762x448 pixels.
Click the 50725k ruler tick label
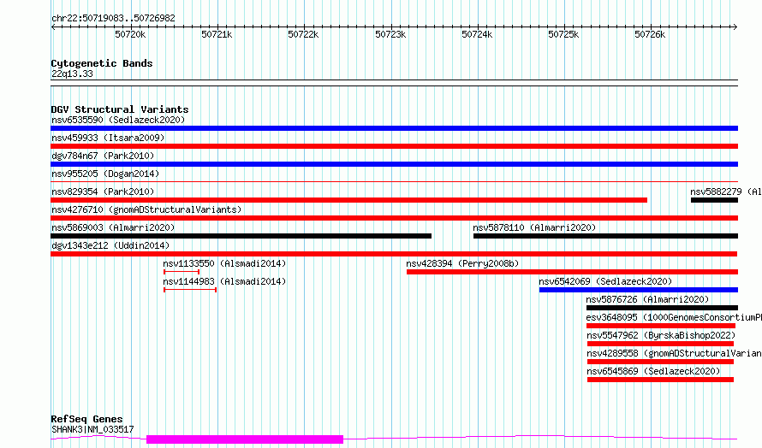(x=563, y=35)
